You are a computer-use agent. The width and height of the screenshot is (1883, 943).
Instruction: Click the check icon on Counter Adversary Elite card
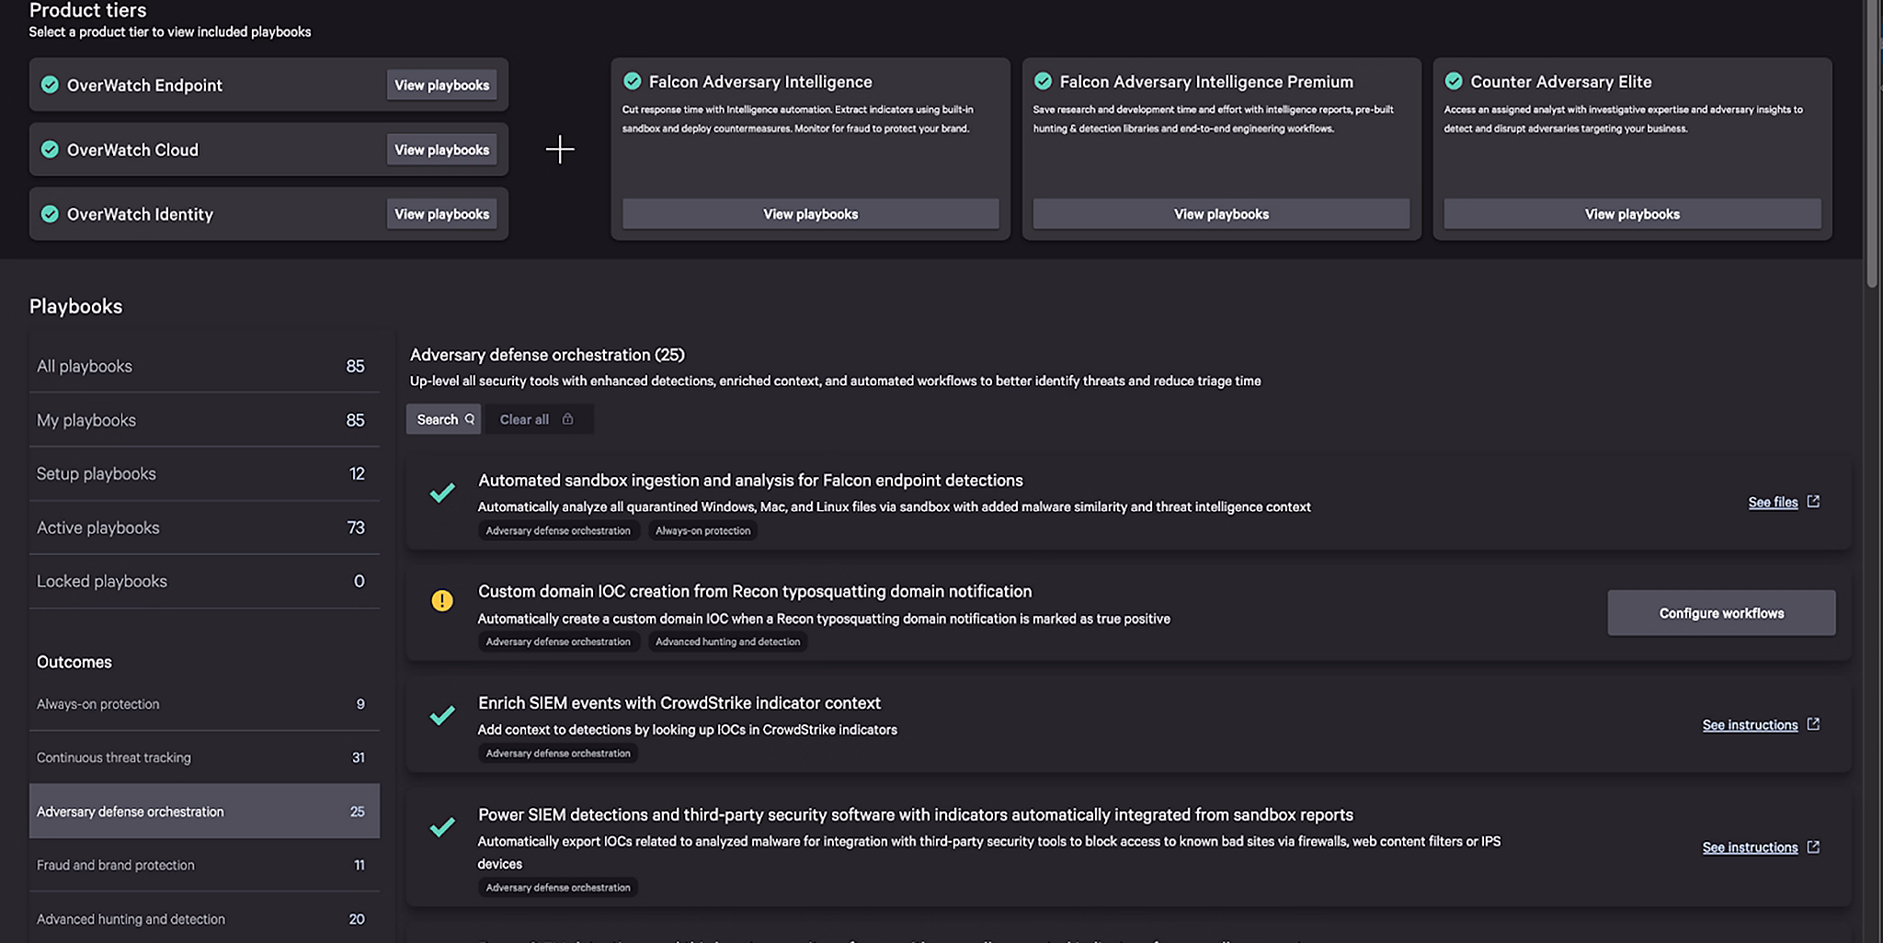pyautogui.click(x=1454, y=81)
